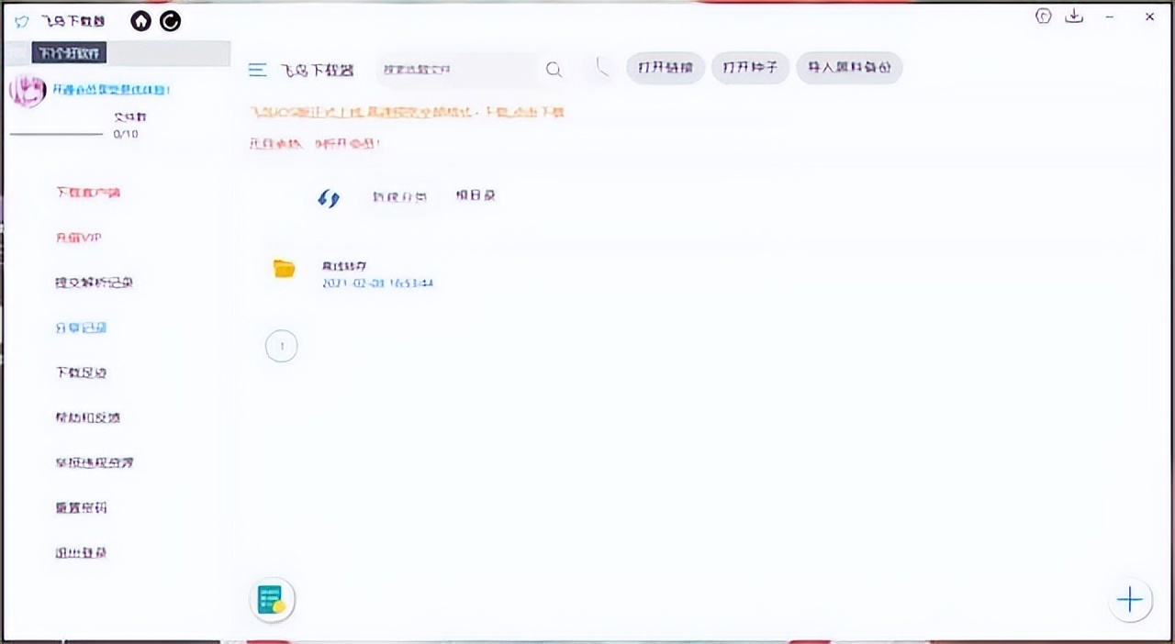Click the button left of 根目录

[x=399, y=196]
